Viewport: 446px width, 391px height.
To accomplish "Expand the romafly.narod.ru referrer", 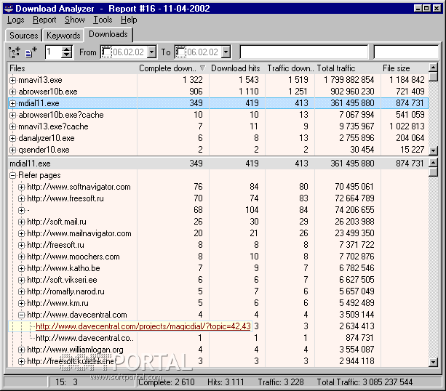I will pos(21,292).
